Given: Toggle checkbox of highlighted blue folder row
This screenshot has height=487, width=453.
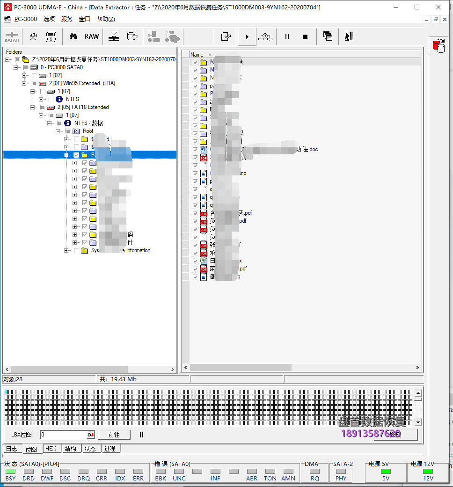Looking at the screenshot, I should tap(76, 155).
